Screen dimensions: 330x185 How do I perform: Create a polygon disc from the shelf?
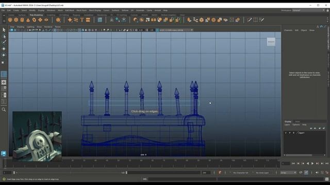click(x=46, y=20)
